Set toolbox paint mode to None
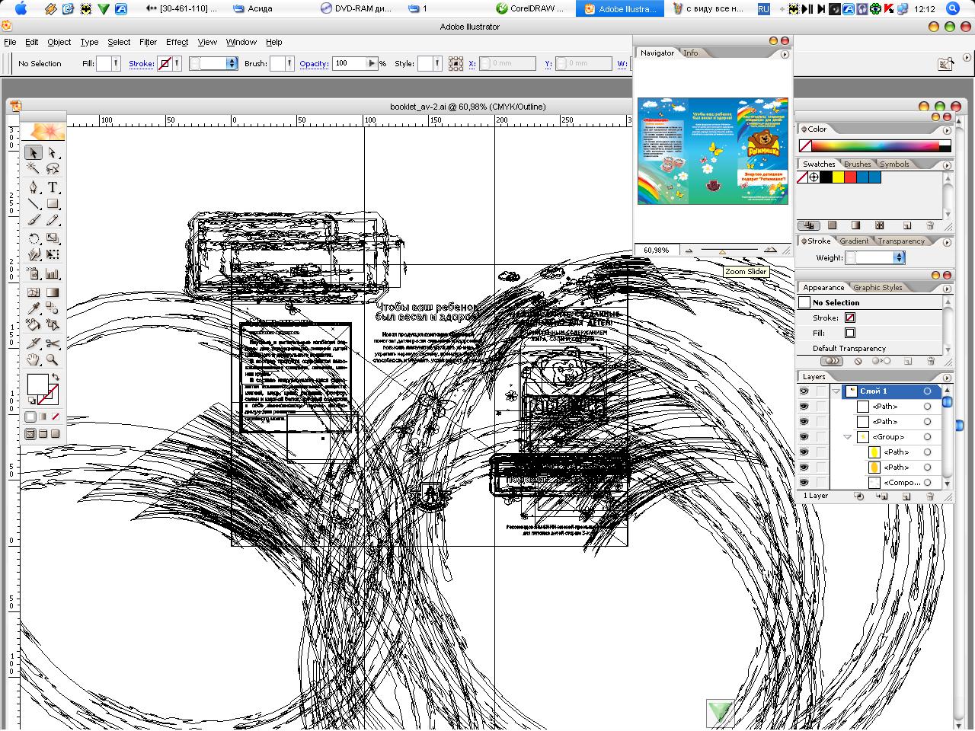Image resolution: width=975 pixels, height=731 pixels. click(55, 417)
